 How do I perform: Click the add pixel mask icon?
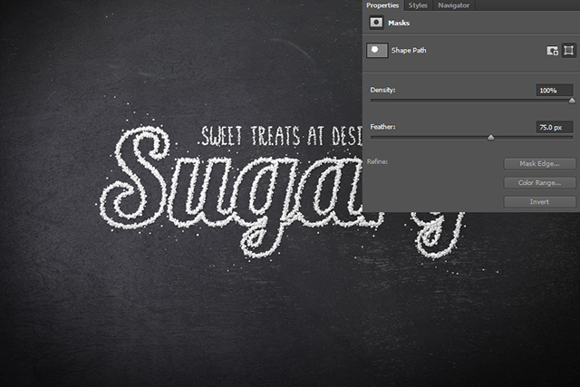point(552,51)
